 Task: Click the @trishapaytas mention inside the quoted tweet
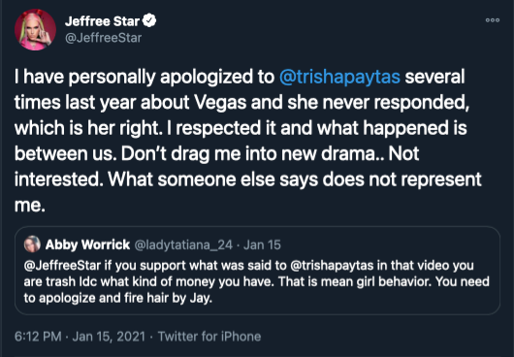(332, 266)
